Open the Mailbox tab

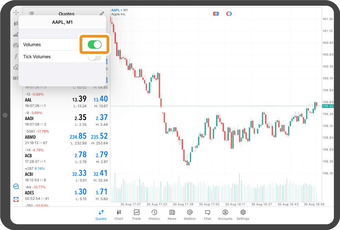tap(190, 215)
